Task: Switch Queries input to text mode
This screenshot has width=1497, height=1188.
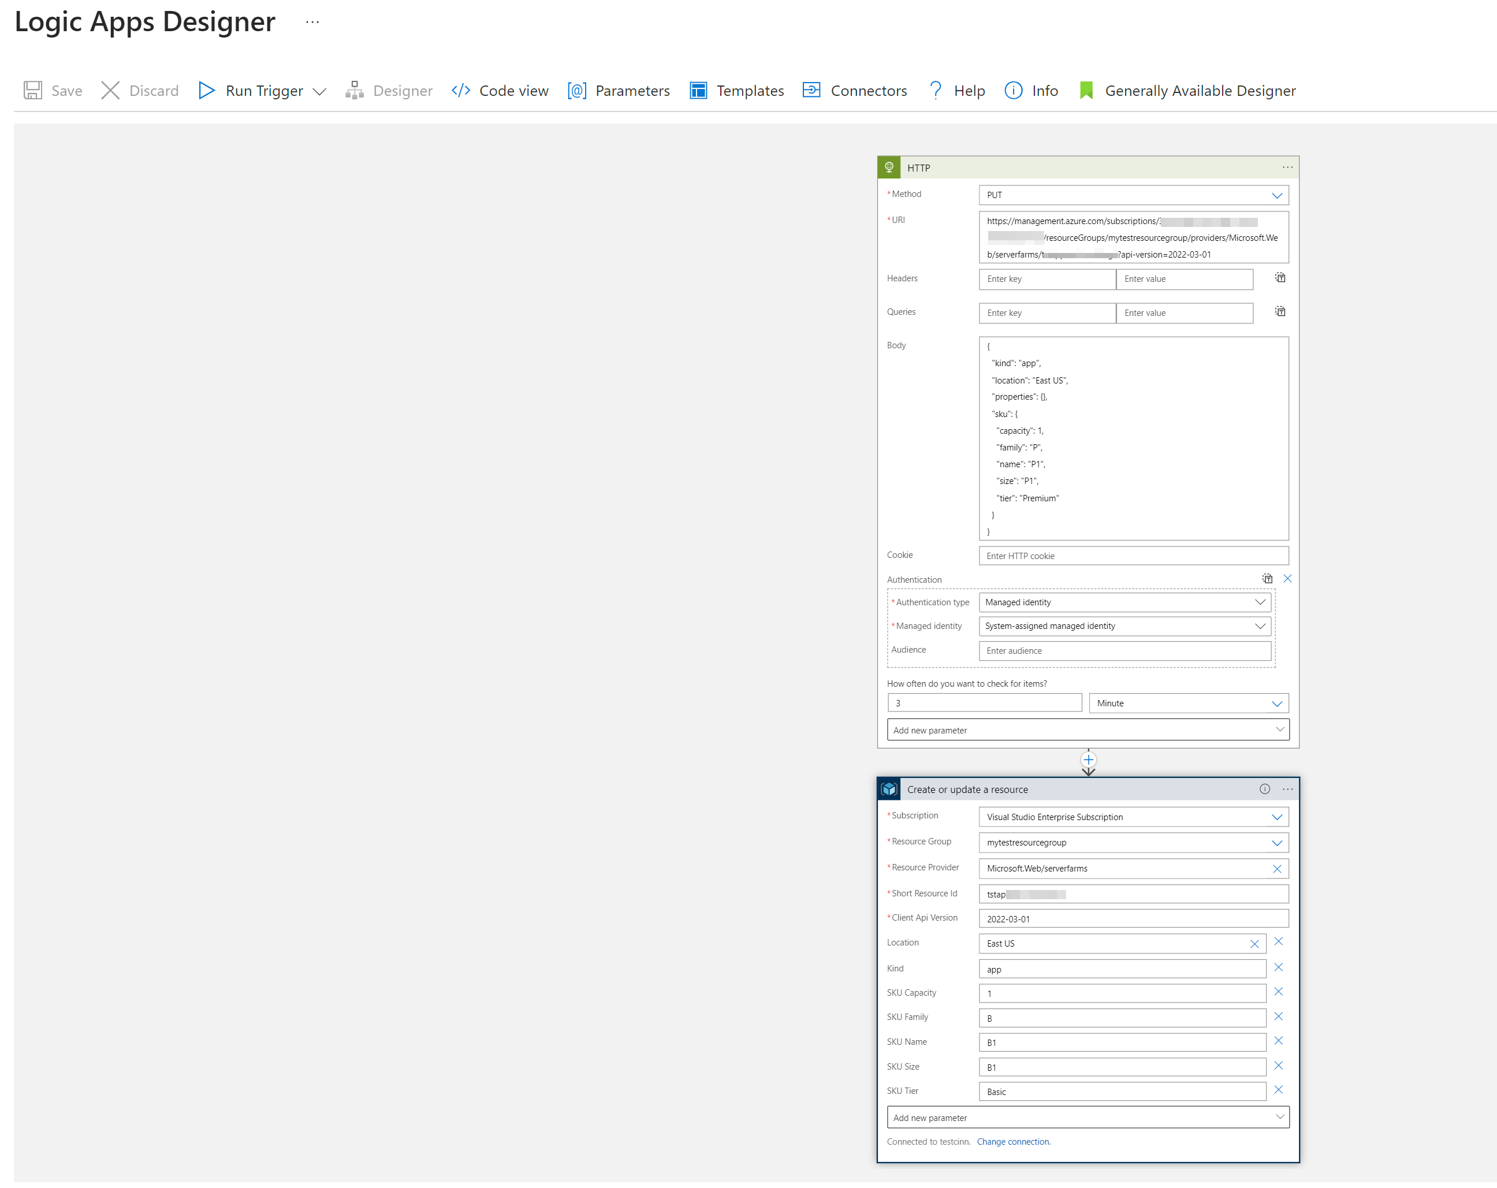Action: pos(1280,312)
